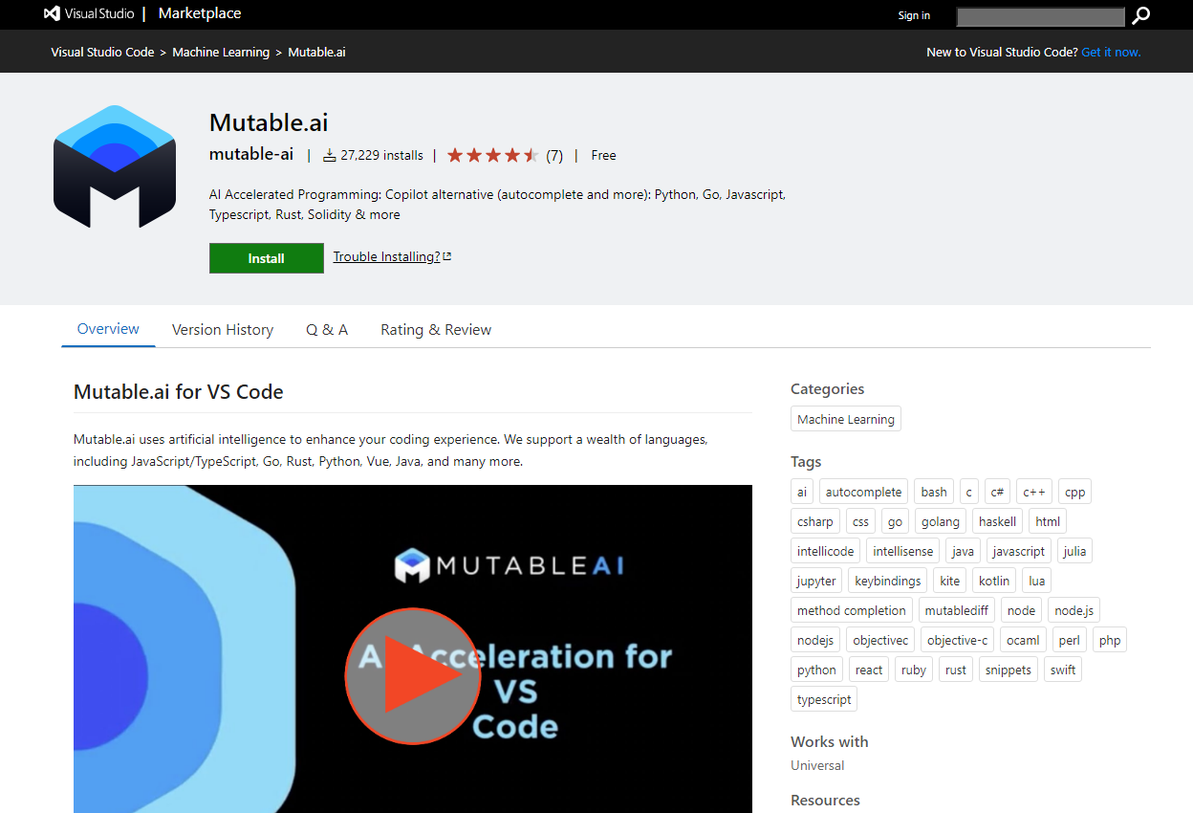Click the ai tag
Screen dimensions: 1193x813
(802, 492)
